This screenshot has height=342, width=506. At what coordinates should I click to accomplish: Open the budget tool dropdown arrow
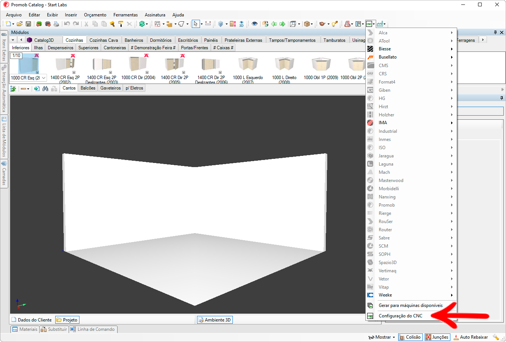(147, 24)
